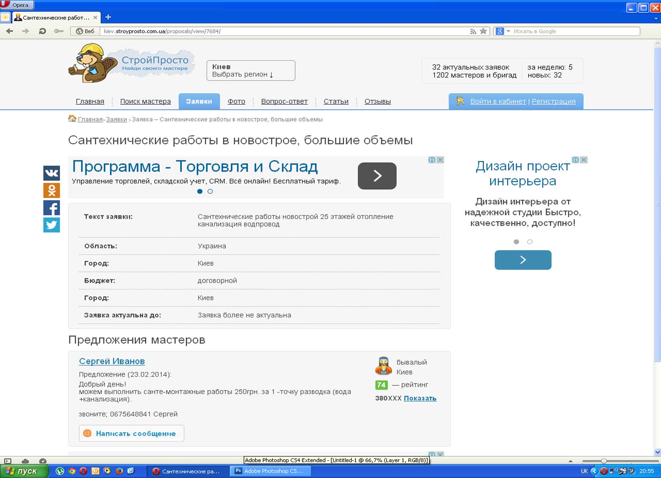Launch Chrome from the quick launch bar

click(x=72, y=471)
